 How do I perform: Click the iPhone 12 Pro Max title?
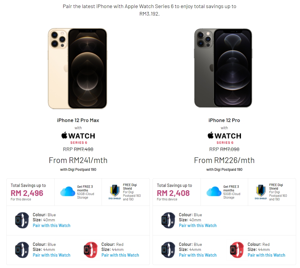click(78, 120)
